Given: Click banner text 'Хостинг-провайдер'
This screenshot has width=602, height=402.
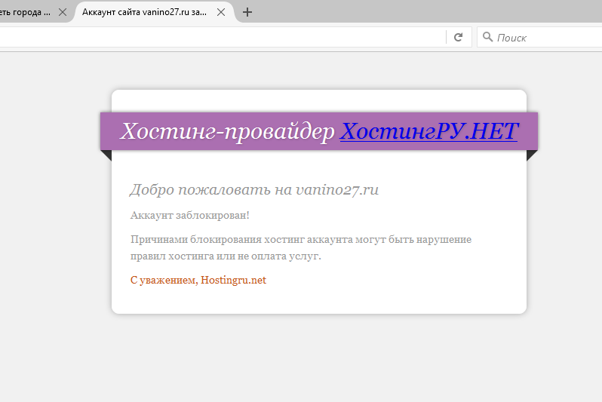Looking at the screenshot, I should pyautogui.click(x=227, y=131).
